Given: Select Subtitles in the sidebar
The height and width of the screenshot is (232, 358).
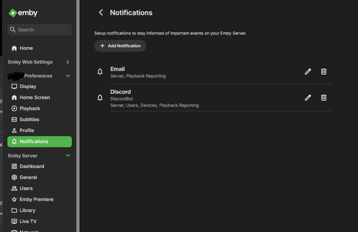Looking at the screenshot, I should tap(29, 119).
